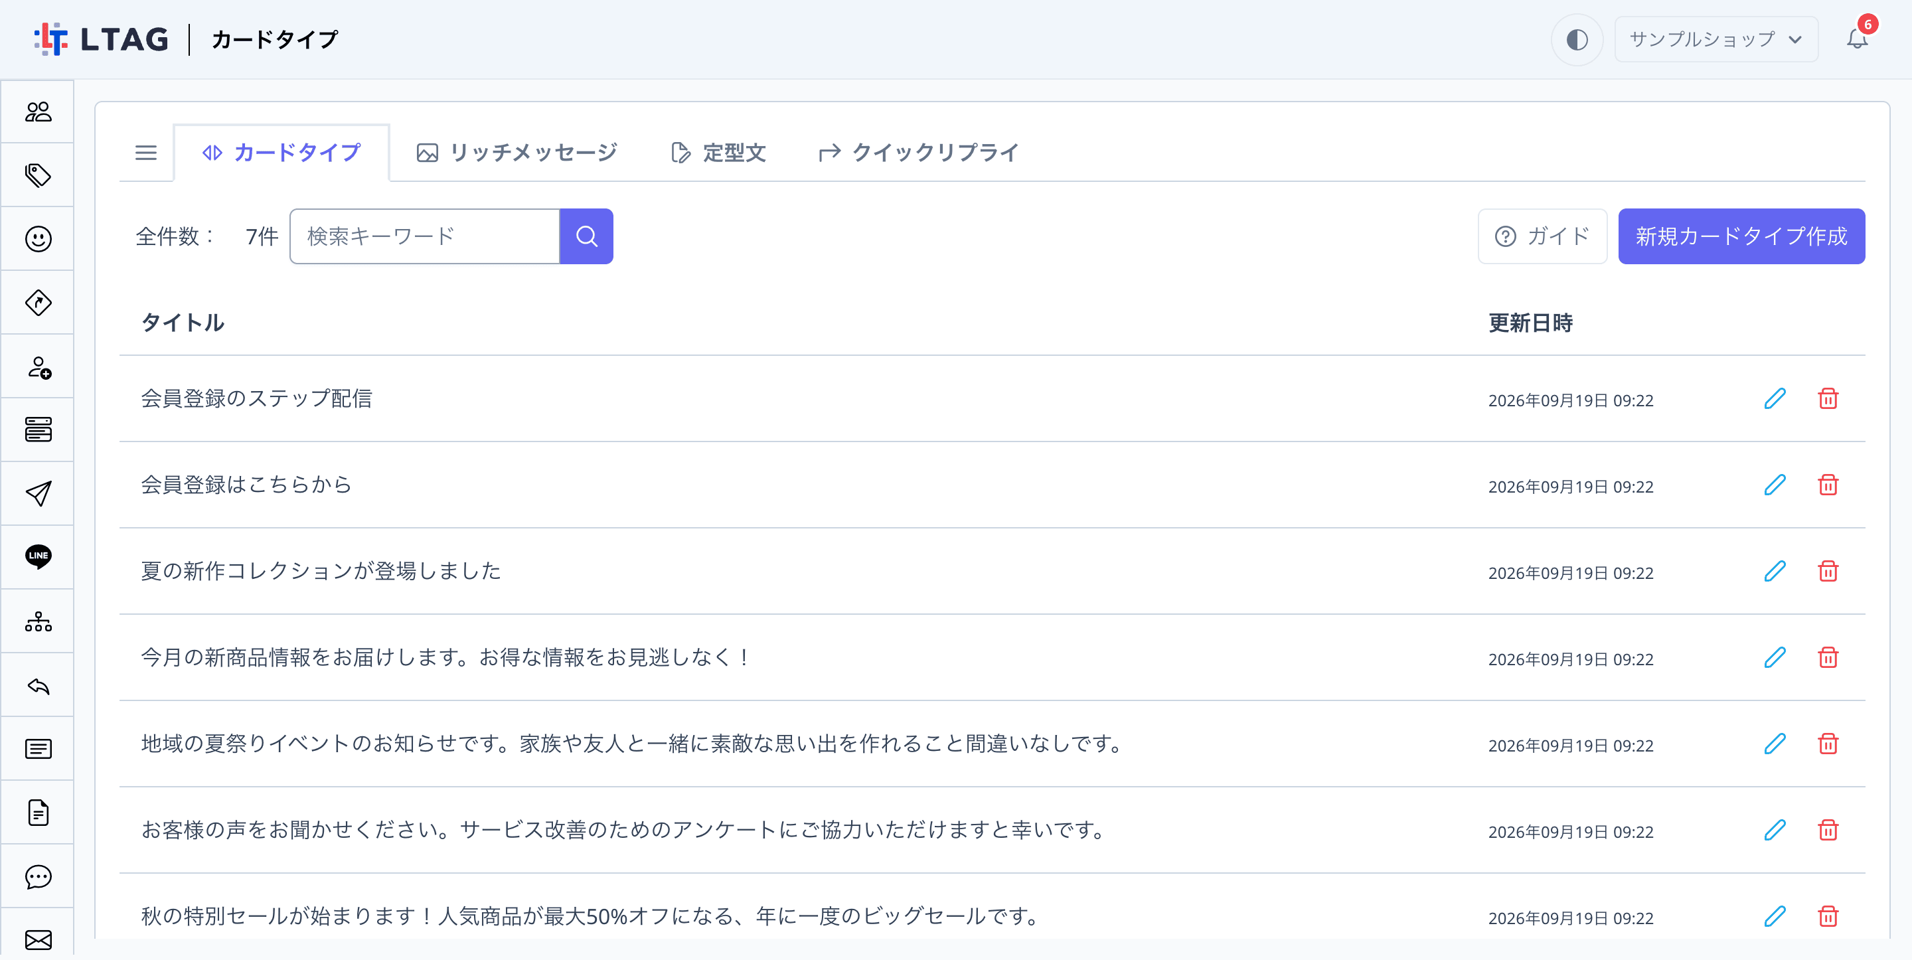1912x960 pixels.
Task: Switch to the リッチメッセージ tab
Action: pyautogui.click(x=517, y=153)
